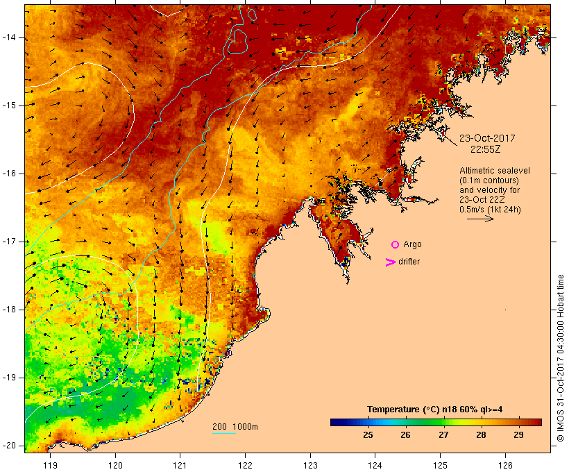This screenshot has height=472, width=569.
Task: Click the magenta drifter arrow symbol
Action: click(390, 262)
